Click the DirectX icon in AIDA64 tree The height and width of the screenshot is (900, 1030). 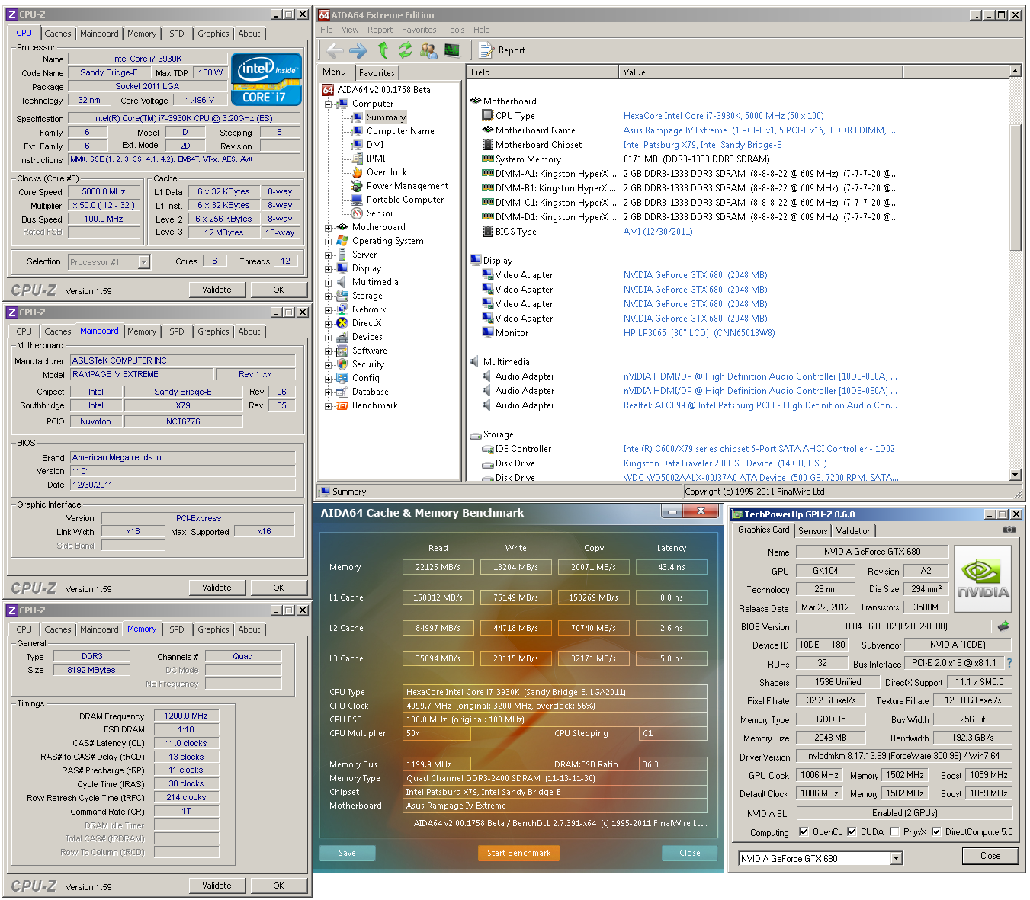pos(342,323)
